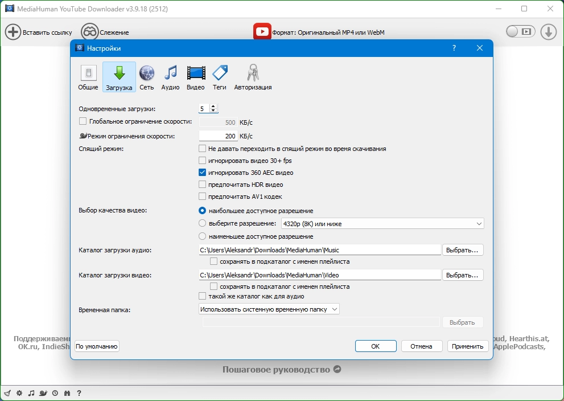Click the Отмена button
564x401 pixels.
[x=421, y=346]
